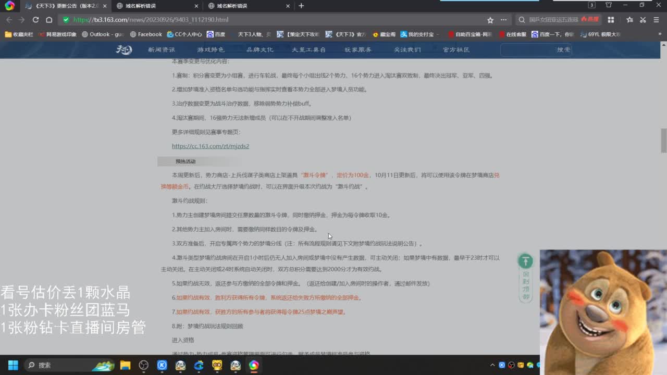Image resolution: width=667 pixels, height=375 pixels.
Task: Click the browser forward arrow
Action: tap(22, 20)
